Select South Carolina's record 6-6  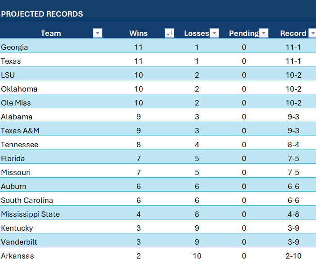[293, 200]
